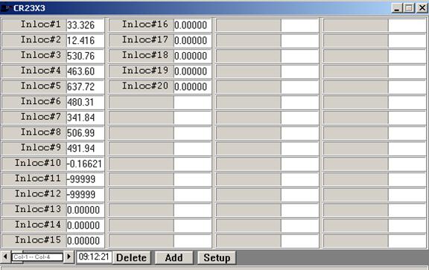The image size is (429, 270).
Task: Click the value 637.72
Action: (x=86, y=86)
